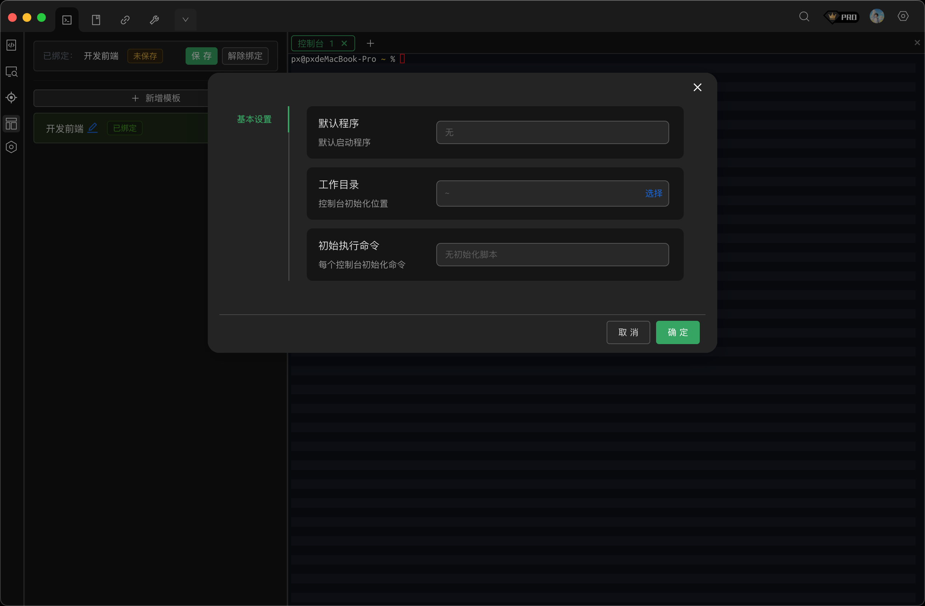Open the terminal icon in top toolbar
Screen dimensions: 925x606
[x=67, y=20]
